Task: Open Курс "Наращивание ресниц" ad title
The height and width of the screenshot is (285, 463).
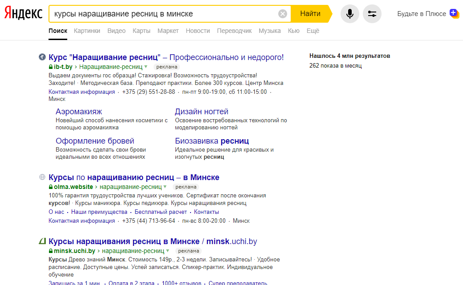Action: (x=166, y=57)
